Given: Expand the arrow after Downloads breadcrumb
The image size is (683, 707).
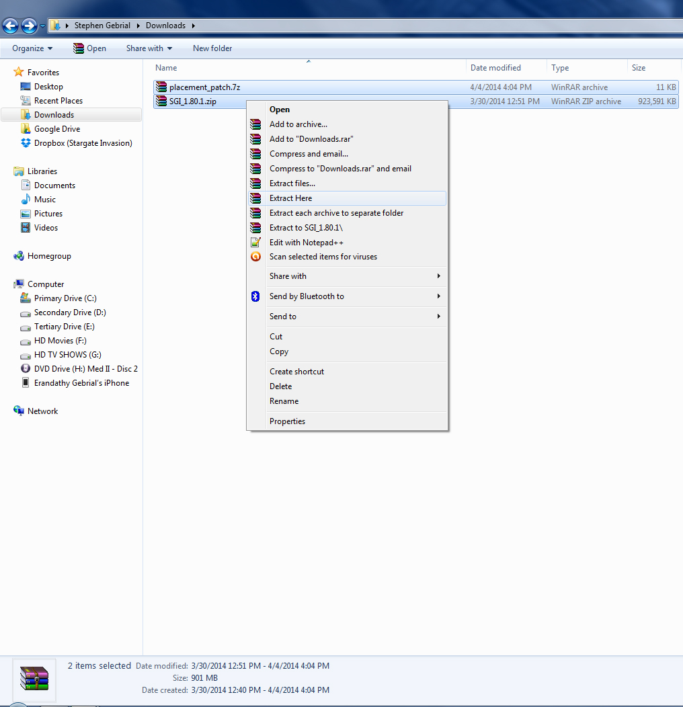Looking at the screenshot, I should (193, 26).
